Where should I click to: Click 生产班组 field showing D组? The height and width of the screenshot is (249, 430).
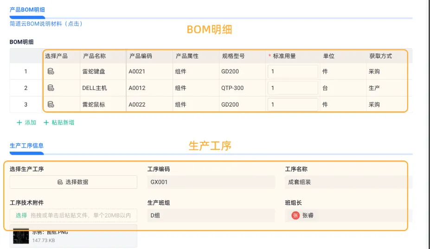[x=211, y=216]
